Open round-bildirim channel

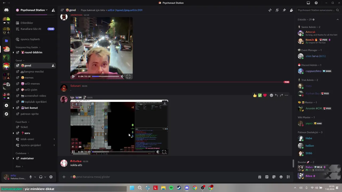[x=35, y=52]
